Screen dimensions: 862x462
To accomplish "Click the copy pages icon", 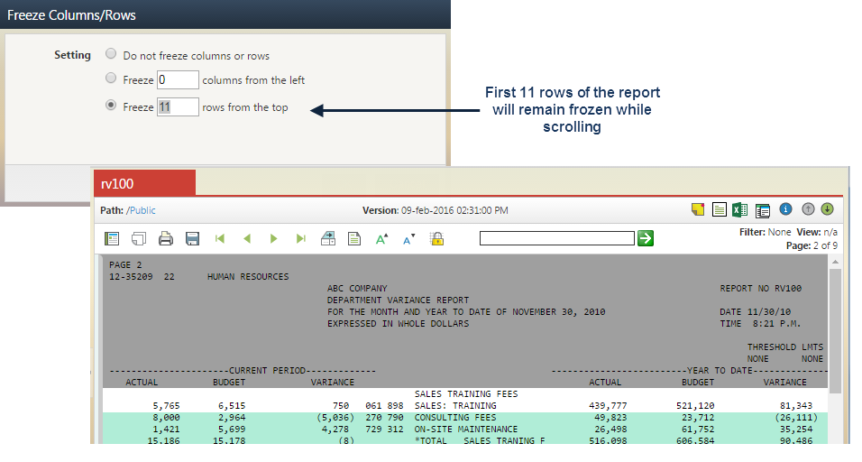I will coord(139,238).
